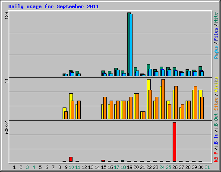The image size is (221, 172).
Task: Click the small red kB F bar for day 15
Action: pyautogui.click(x=103, y=161)
